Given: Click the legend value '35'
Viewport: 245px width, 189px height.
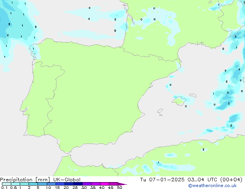Looking at the screenshot, I should coord(93,187).
